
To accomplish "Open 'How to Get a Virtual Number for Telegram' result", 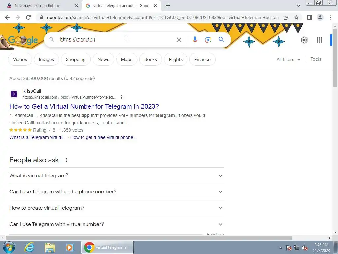I will pos(84,106).
